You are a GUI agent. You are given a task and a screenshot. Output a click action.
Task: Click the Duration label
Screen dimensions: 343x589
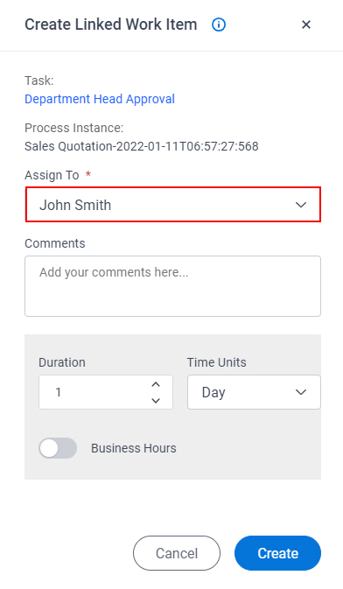coord(62,362)
